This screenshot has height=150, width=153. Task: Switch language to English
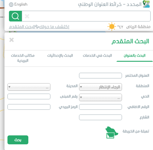21,4
